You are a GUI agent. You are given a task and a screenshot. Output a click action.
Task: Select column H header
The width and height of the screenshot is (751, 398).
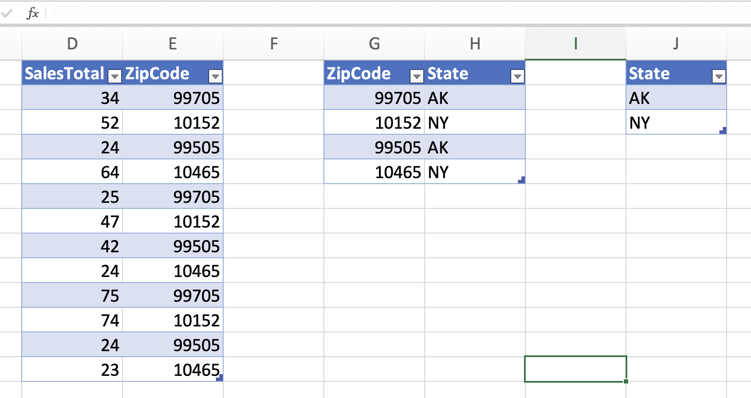(x=475, y=43)
